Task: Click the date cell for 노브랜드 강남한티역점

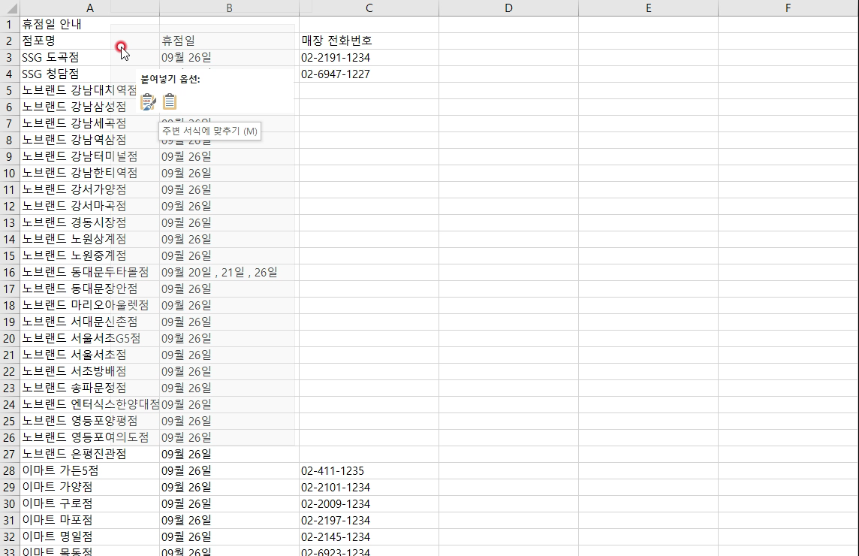Action: pos(229,174)
